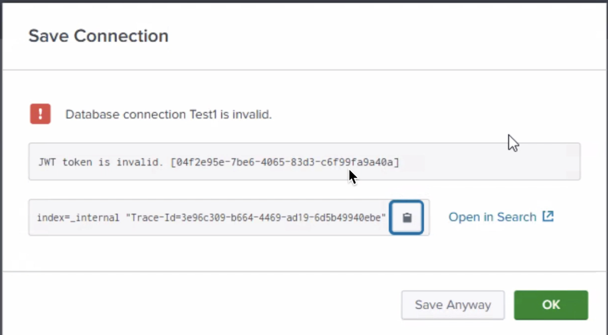Viewport: 608px width, 335px height.
Task: Click the word 'Anyway' on the Save Anyway button
Action: coord(469,305)
